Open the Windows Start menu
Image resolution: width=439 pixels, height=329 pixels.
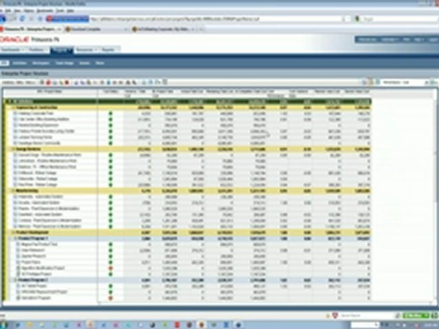[x=3, y=325]
